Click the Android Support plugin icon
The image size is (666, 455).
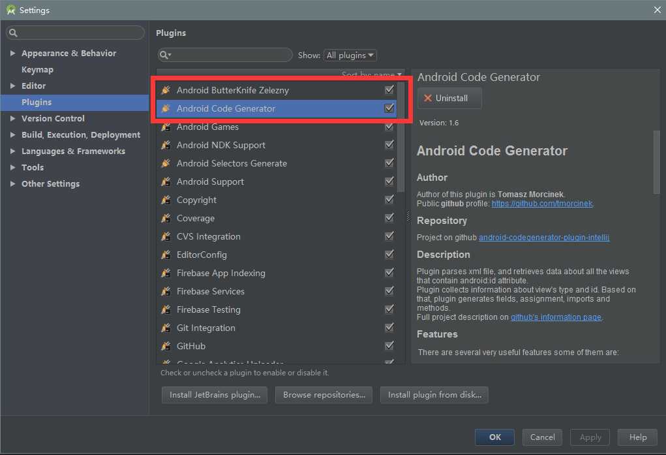tap(166, 181)
